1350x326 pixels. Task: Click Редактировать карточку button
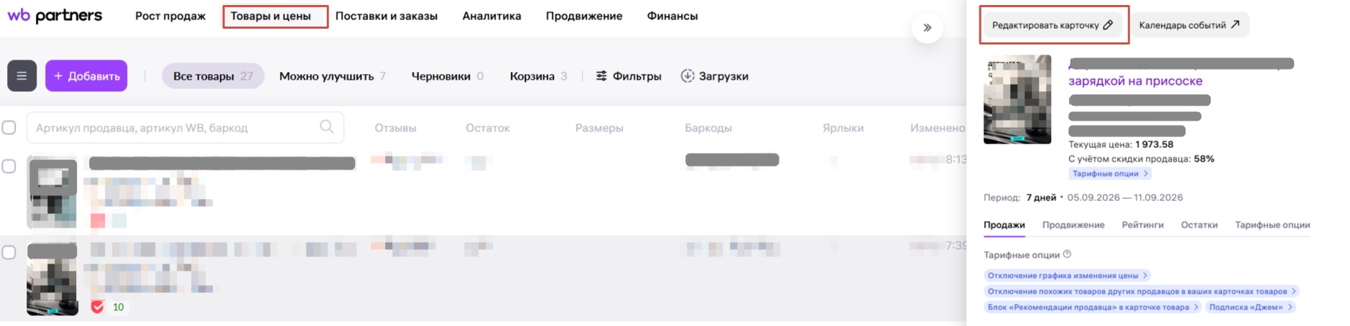(1052, 25)
